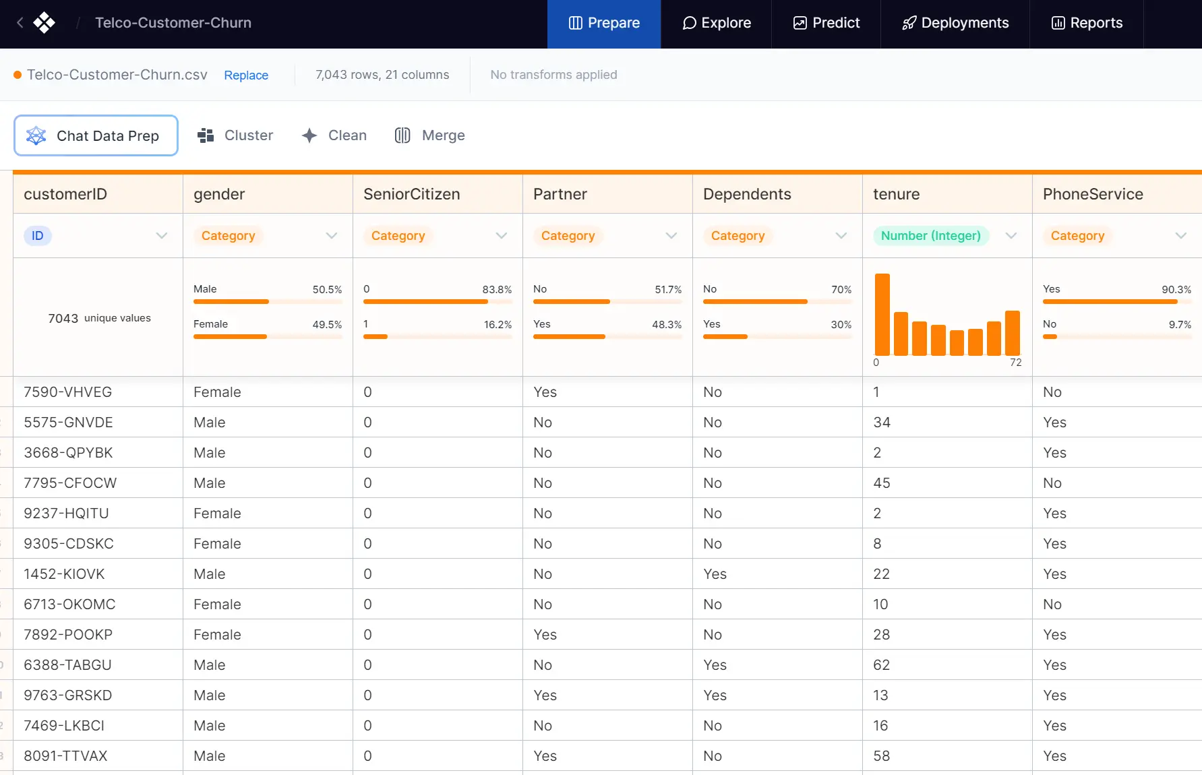Click the Clean sparkle star icon
The image size is (1202, 775).
tap(309, 136)
